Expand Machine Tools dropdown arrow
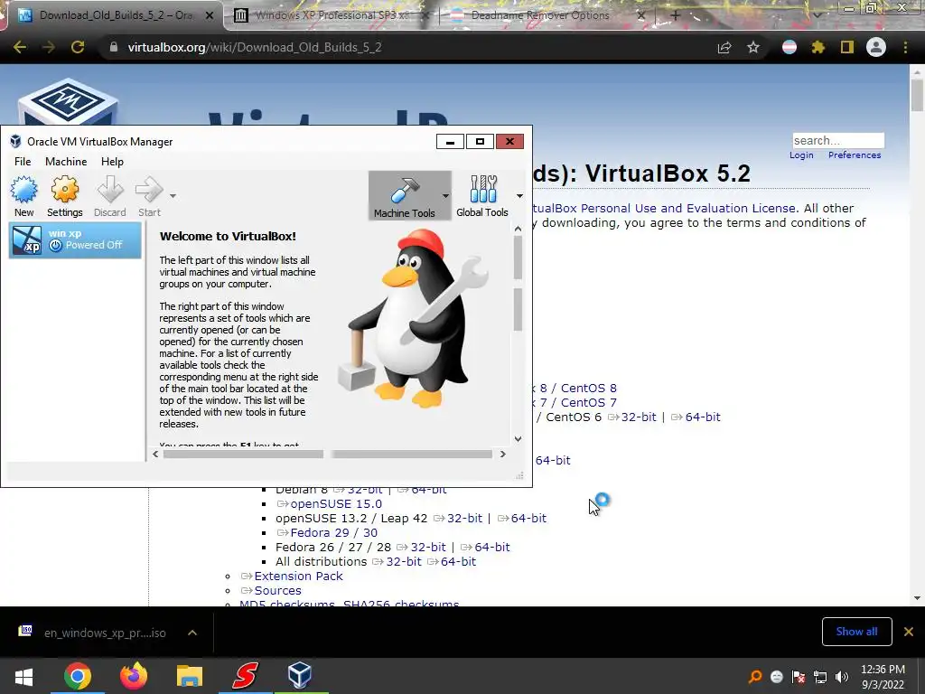The width and height of the screenshot is (925, 694). [x=445, y=195]
